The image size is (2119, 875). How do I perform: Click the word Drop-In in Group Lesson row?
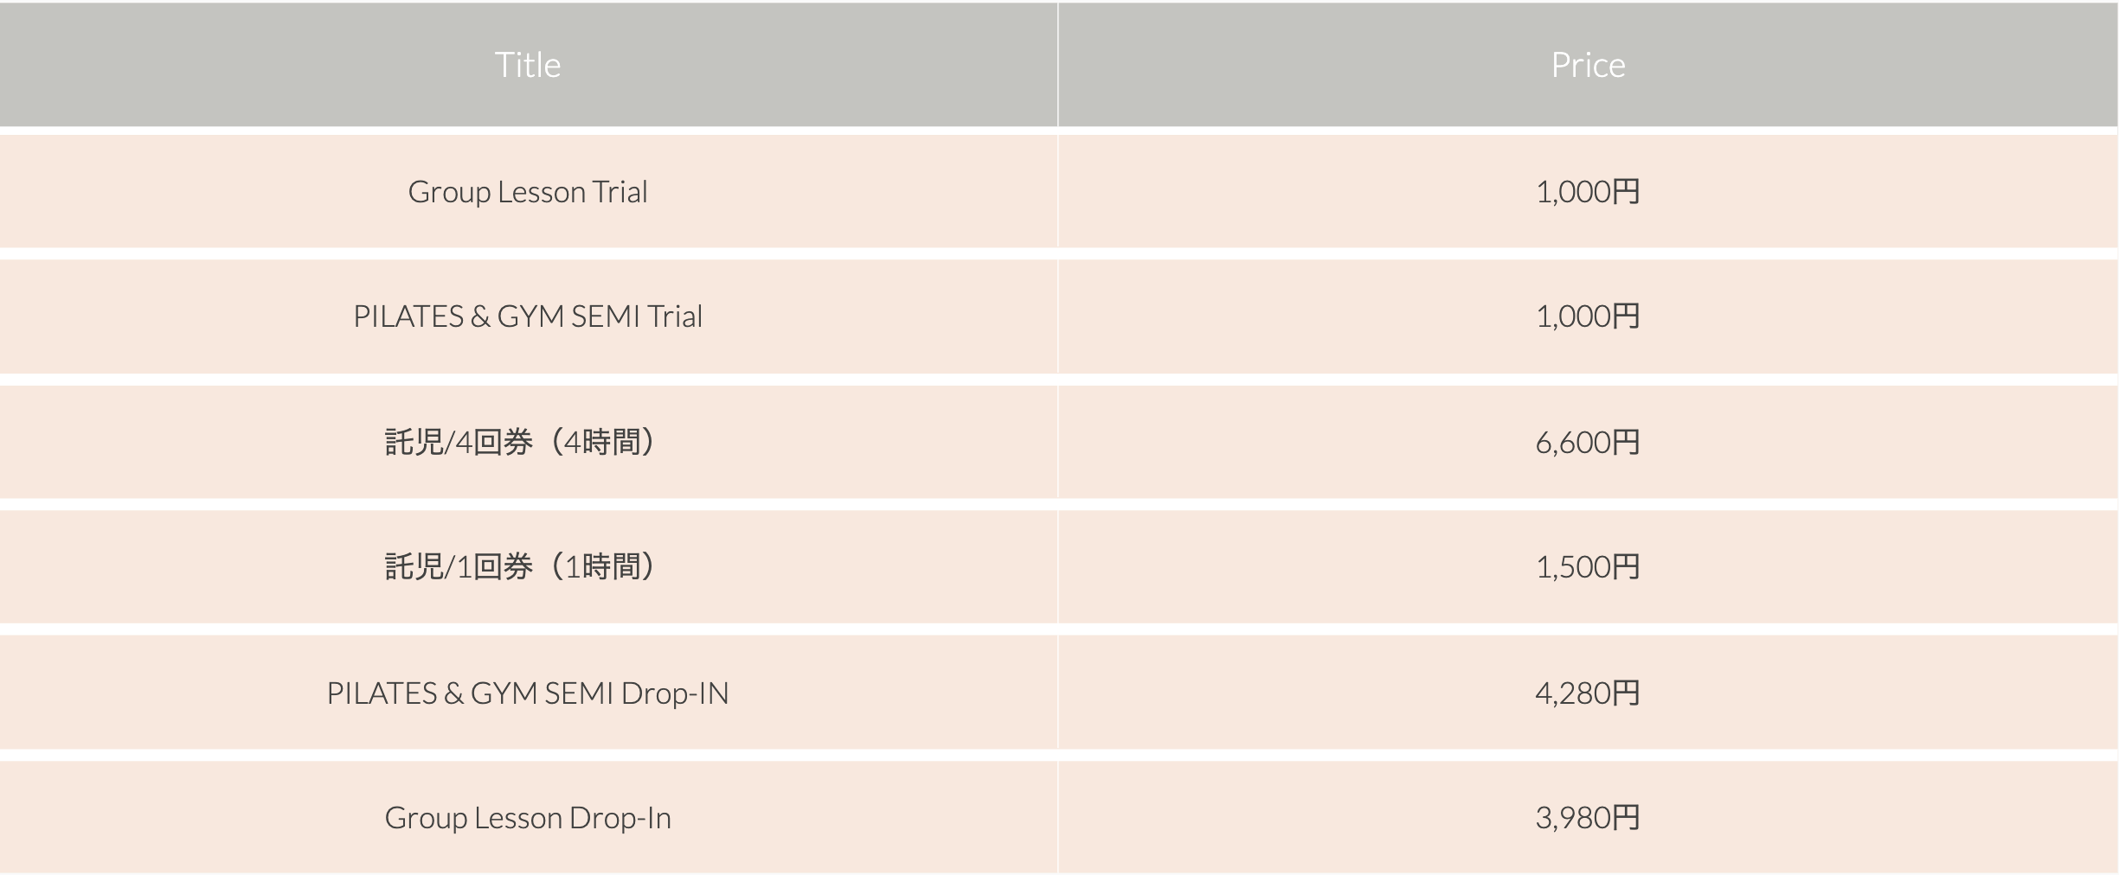(620, 817)
